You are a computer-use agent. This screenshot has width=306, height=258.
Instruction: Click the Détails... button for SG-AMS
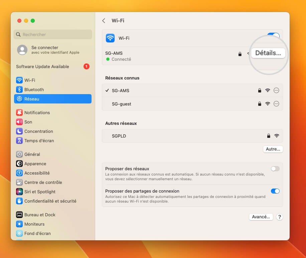pyautogui.click(x=268, y=53)
